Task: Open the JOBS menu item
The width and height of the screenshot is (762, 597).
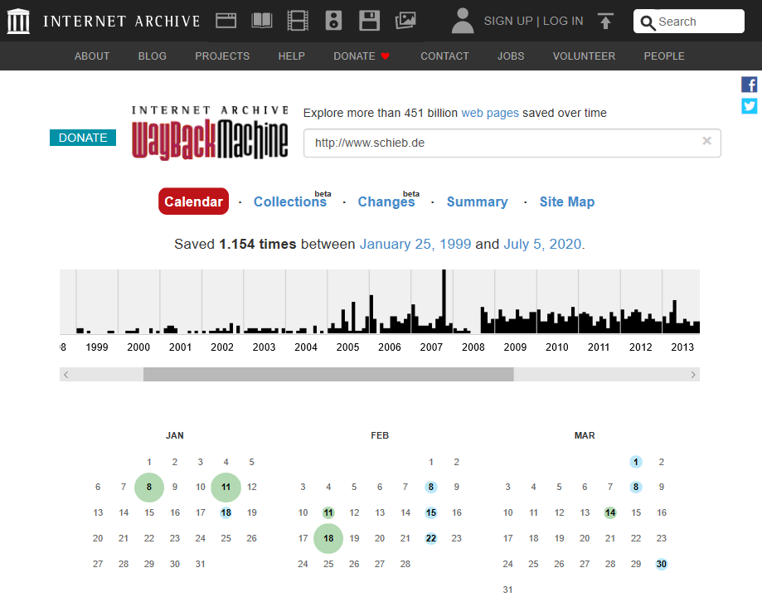Action: (x=511, y=56)
